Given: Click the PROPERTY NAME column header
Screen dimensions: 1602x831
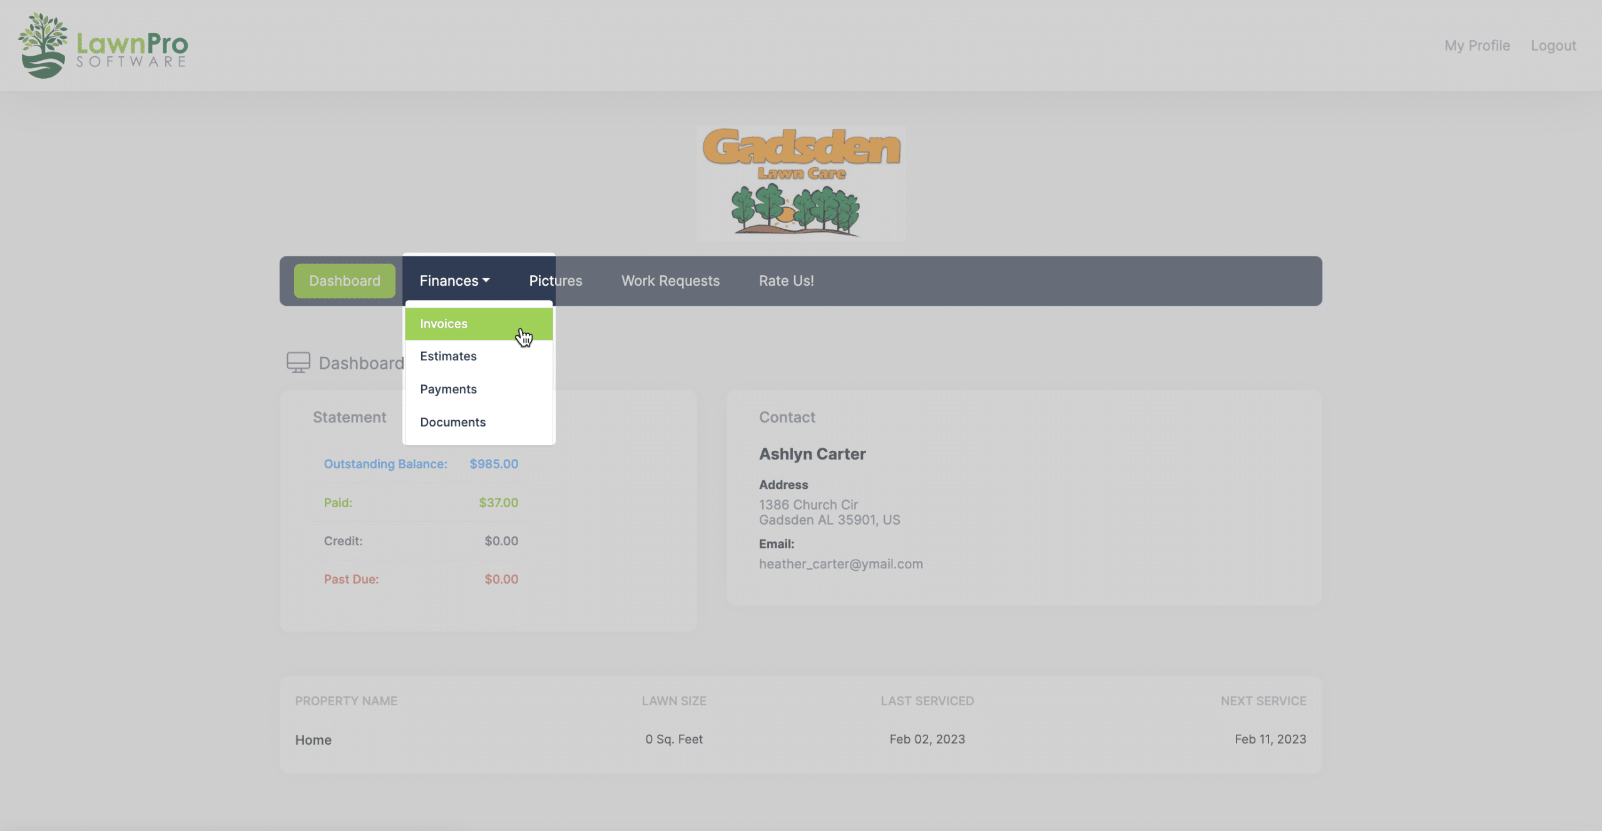Looking at the screenshot, I should point(346,701).
